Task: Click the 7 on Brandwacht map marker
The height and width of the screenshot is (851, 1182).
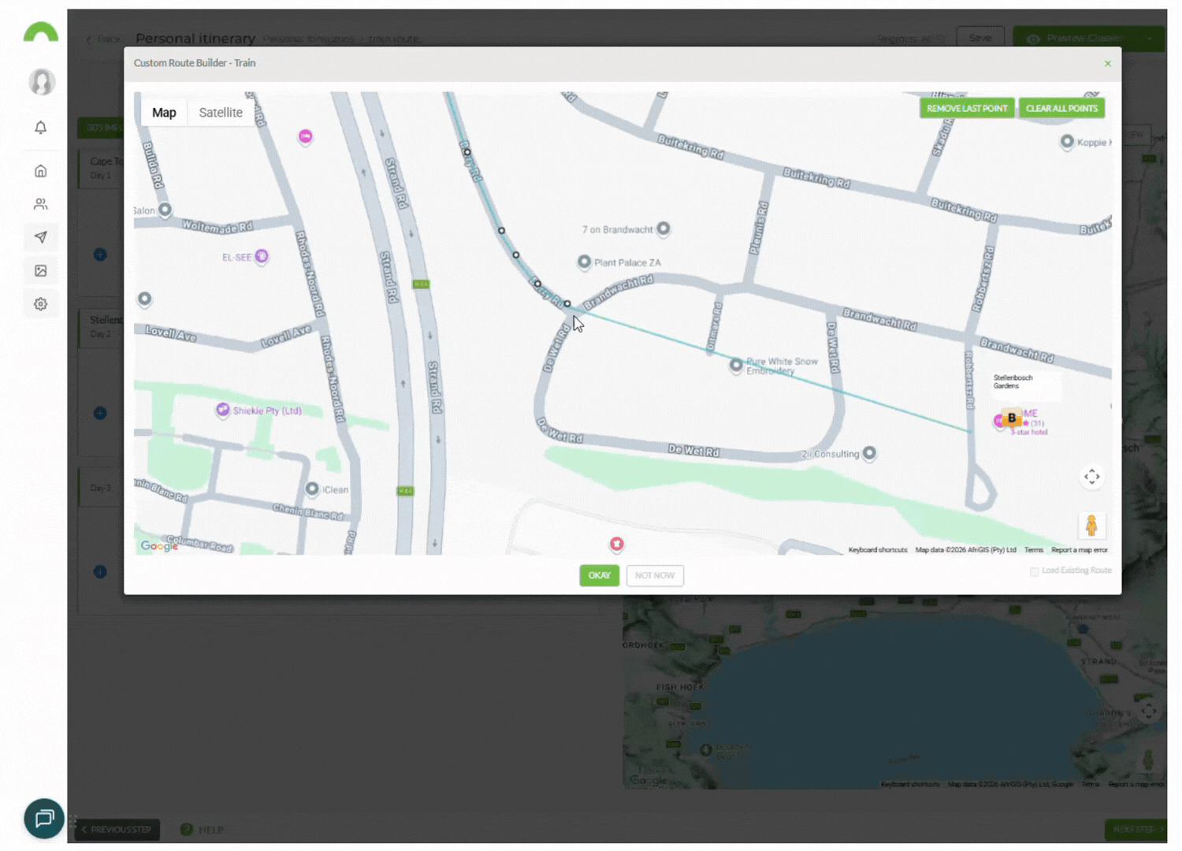Action: point(663,229)
